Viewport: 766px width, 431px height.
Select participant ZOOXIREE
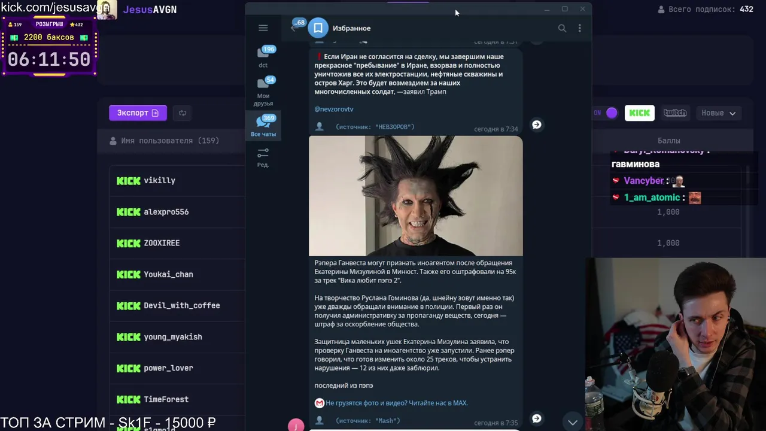pyautogui.click(x=162, y=243)
